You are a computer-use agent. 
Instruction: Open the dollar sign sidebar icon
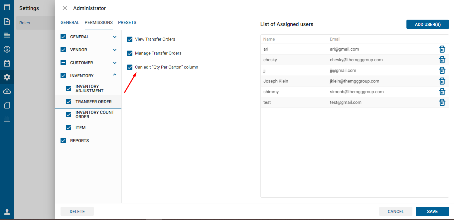(x=7, y=49)
